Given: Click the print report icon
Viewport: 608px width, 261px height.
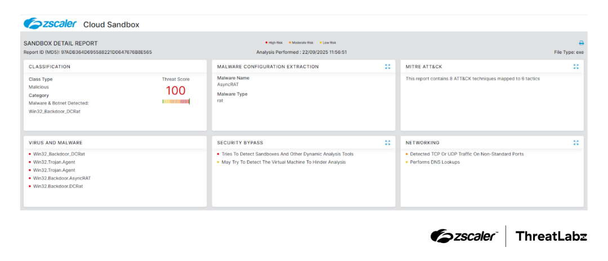Looking at the screenshot, I should coord(582,43).
